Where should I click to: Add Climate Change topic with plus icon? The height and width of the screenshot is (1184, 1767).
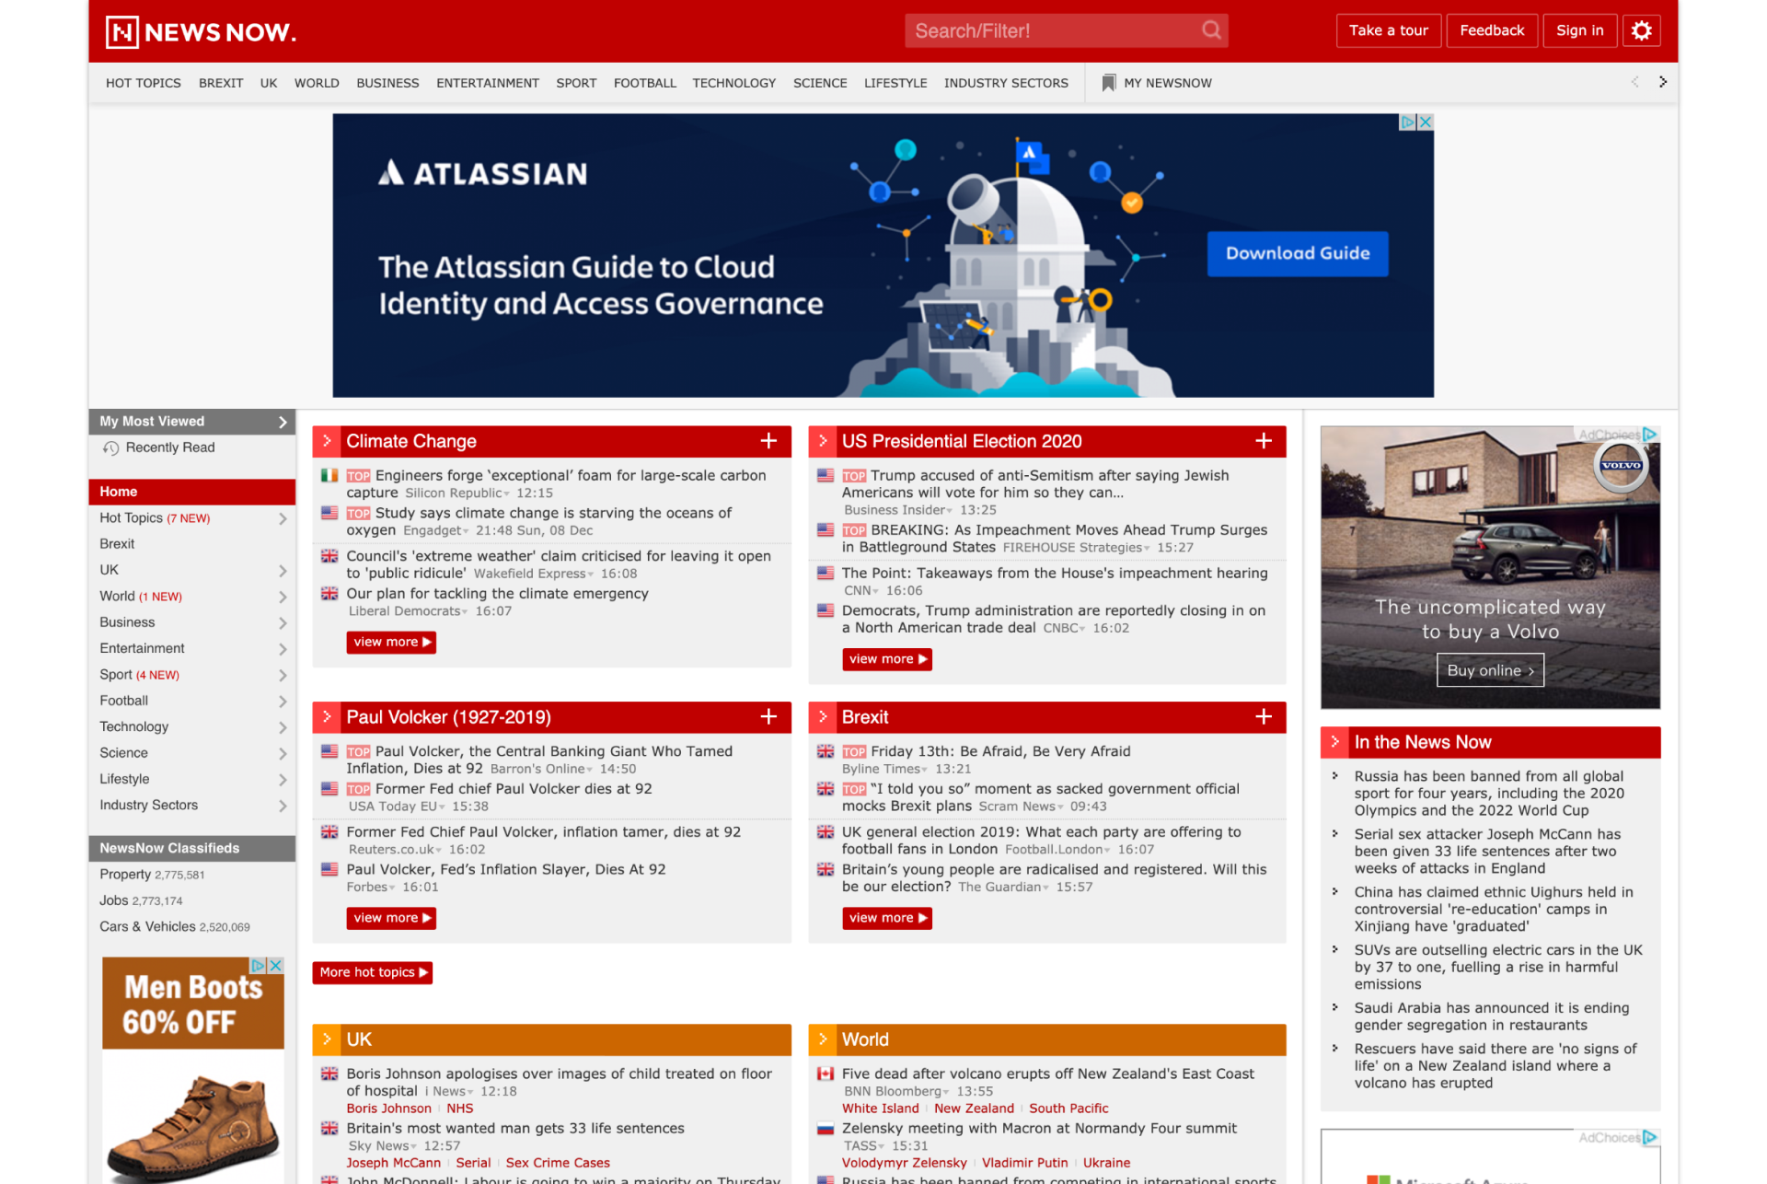click(768, 441)
